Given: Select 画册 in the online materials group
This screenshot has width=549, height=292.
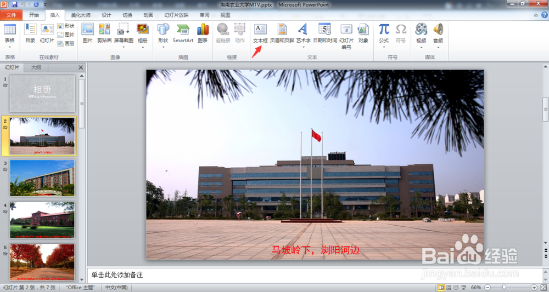Looking at the screenshot, I should [x=66, y=44].
